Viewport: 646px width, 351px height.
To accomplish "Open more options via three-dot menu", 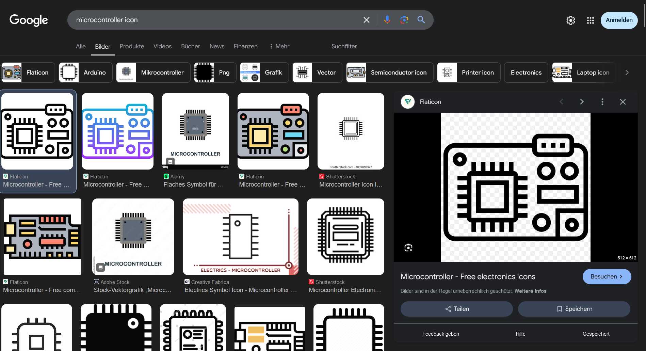I will 602,101.
